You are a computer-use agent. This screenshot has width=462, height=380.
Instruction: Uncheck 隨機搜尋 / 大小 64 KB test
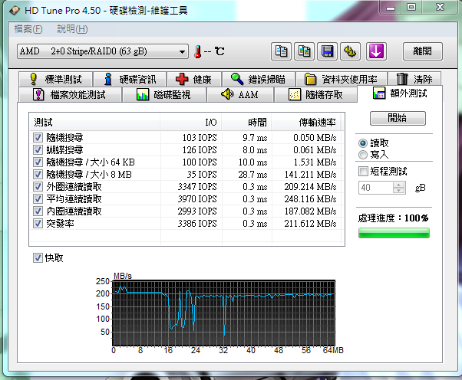coord(38,162)
